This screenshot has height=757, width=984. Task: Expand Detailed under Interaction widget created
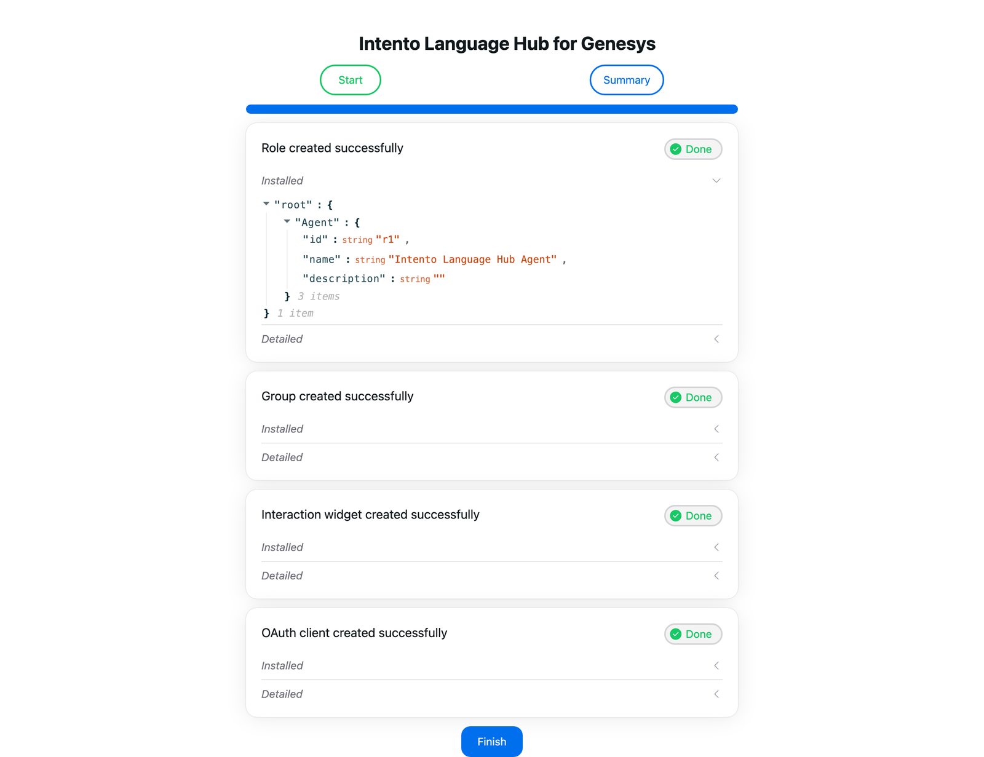pos(491,576)
